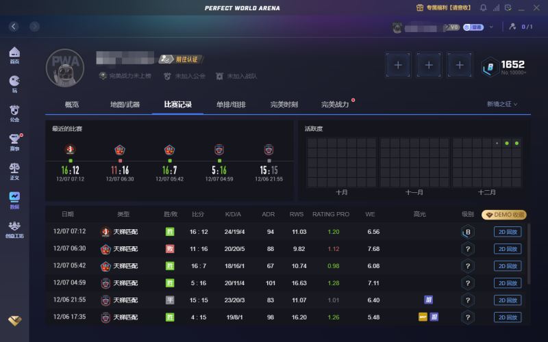Open the 赛事 tournaments trophy icon
The image size is (548, 342).
[14, 142]
